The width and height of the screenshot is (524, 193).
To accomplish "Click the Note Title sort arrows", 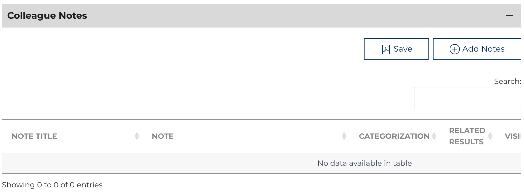I will (x=137, y=136).
